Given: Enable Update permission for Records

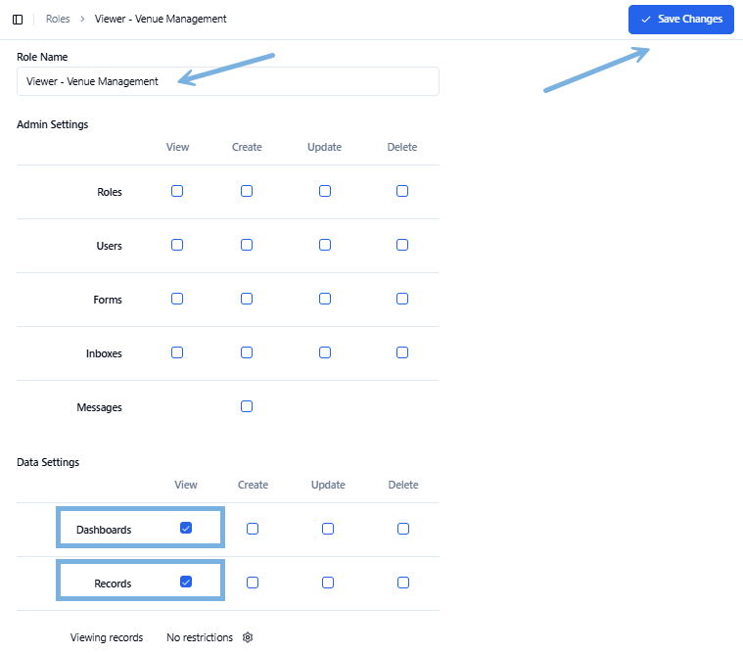Looking at the screenshot, I should 328,583.
